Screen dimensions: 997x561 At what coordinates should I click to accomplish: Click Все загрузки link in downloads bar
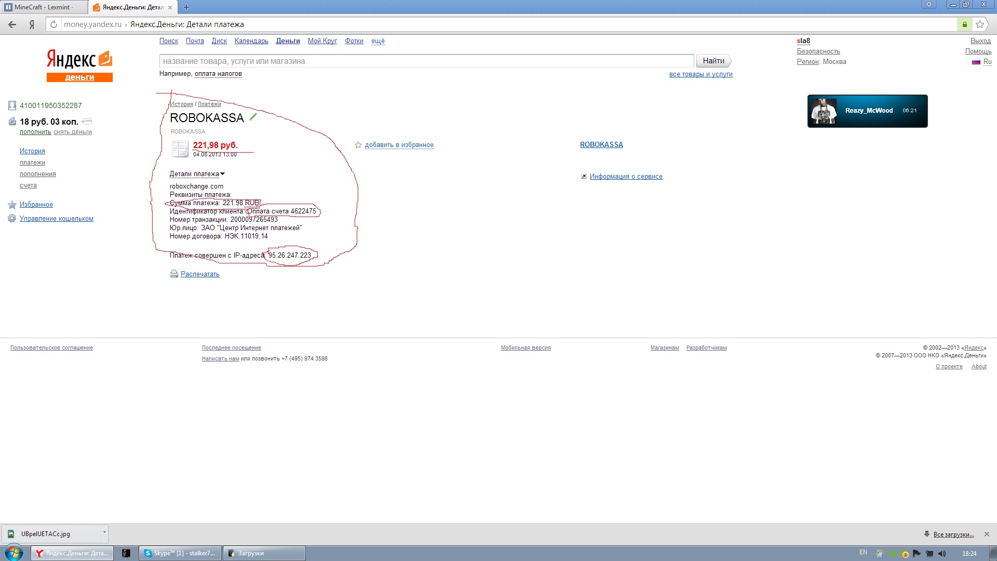953,535
